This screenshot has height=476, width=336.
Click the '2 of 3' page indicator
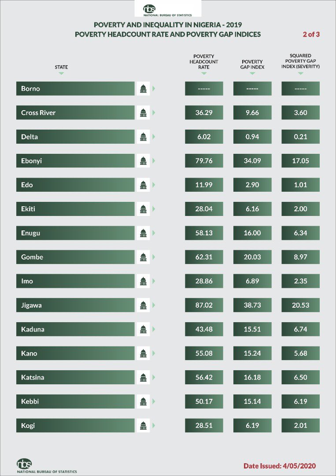[x=311, y=34]
